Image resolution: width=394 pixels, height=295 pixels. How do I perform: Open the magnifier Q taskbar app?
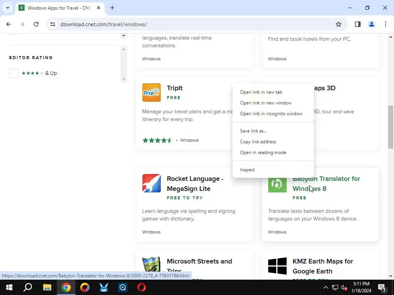coord(123,287)
